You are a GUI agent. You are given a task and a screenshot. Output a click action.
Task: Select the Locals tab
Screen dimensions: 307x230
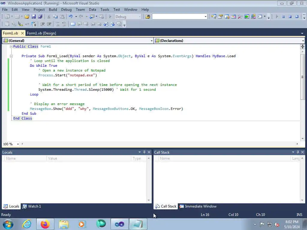[x=11, y=206]
